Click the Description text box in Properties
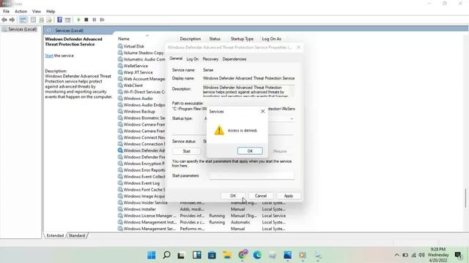This screenshot has width=469, height=263. click(x=248, y=91)
